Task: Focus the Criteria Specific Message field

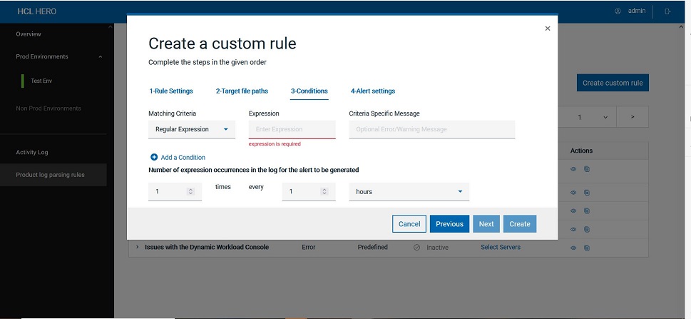Action: [x=432, y=129]
